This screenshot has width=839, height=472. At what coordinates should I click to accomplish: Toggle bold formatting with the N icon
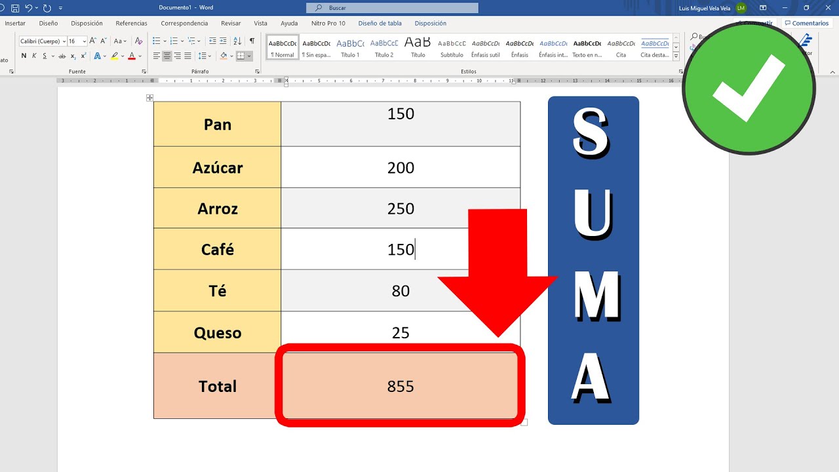(24, 56)
